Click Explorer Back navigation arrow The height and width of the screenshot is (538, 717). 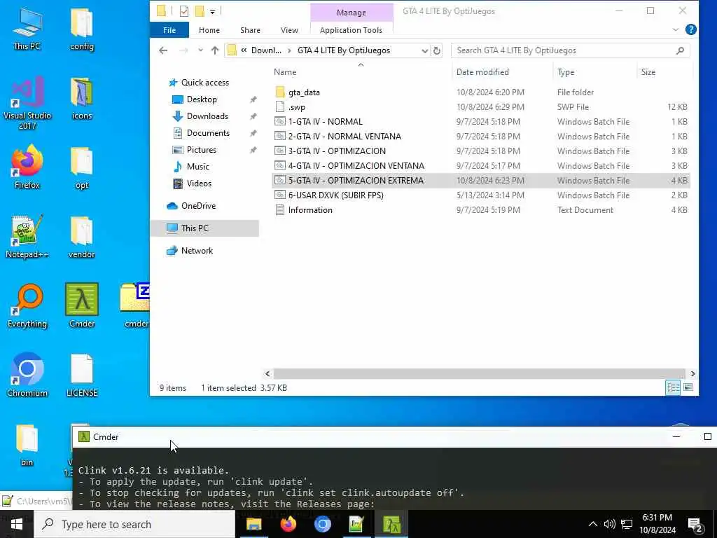[163, 50]
